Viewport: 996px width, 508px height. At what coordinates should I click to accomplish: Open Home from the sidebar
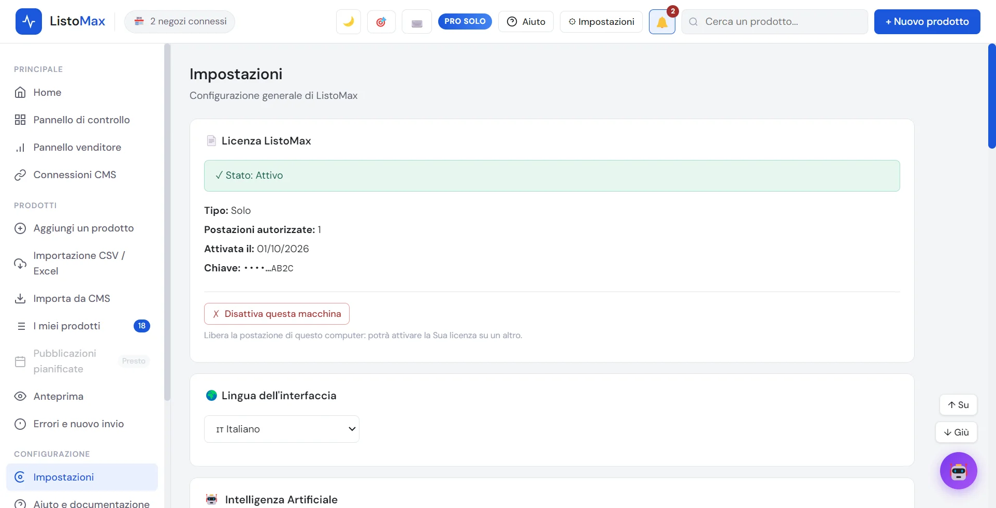[82, 92]
